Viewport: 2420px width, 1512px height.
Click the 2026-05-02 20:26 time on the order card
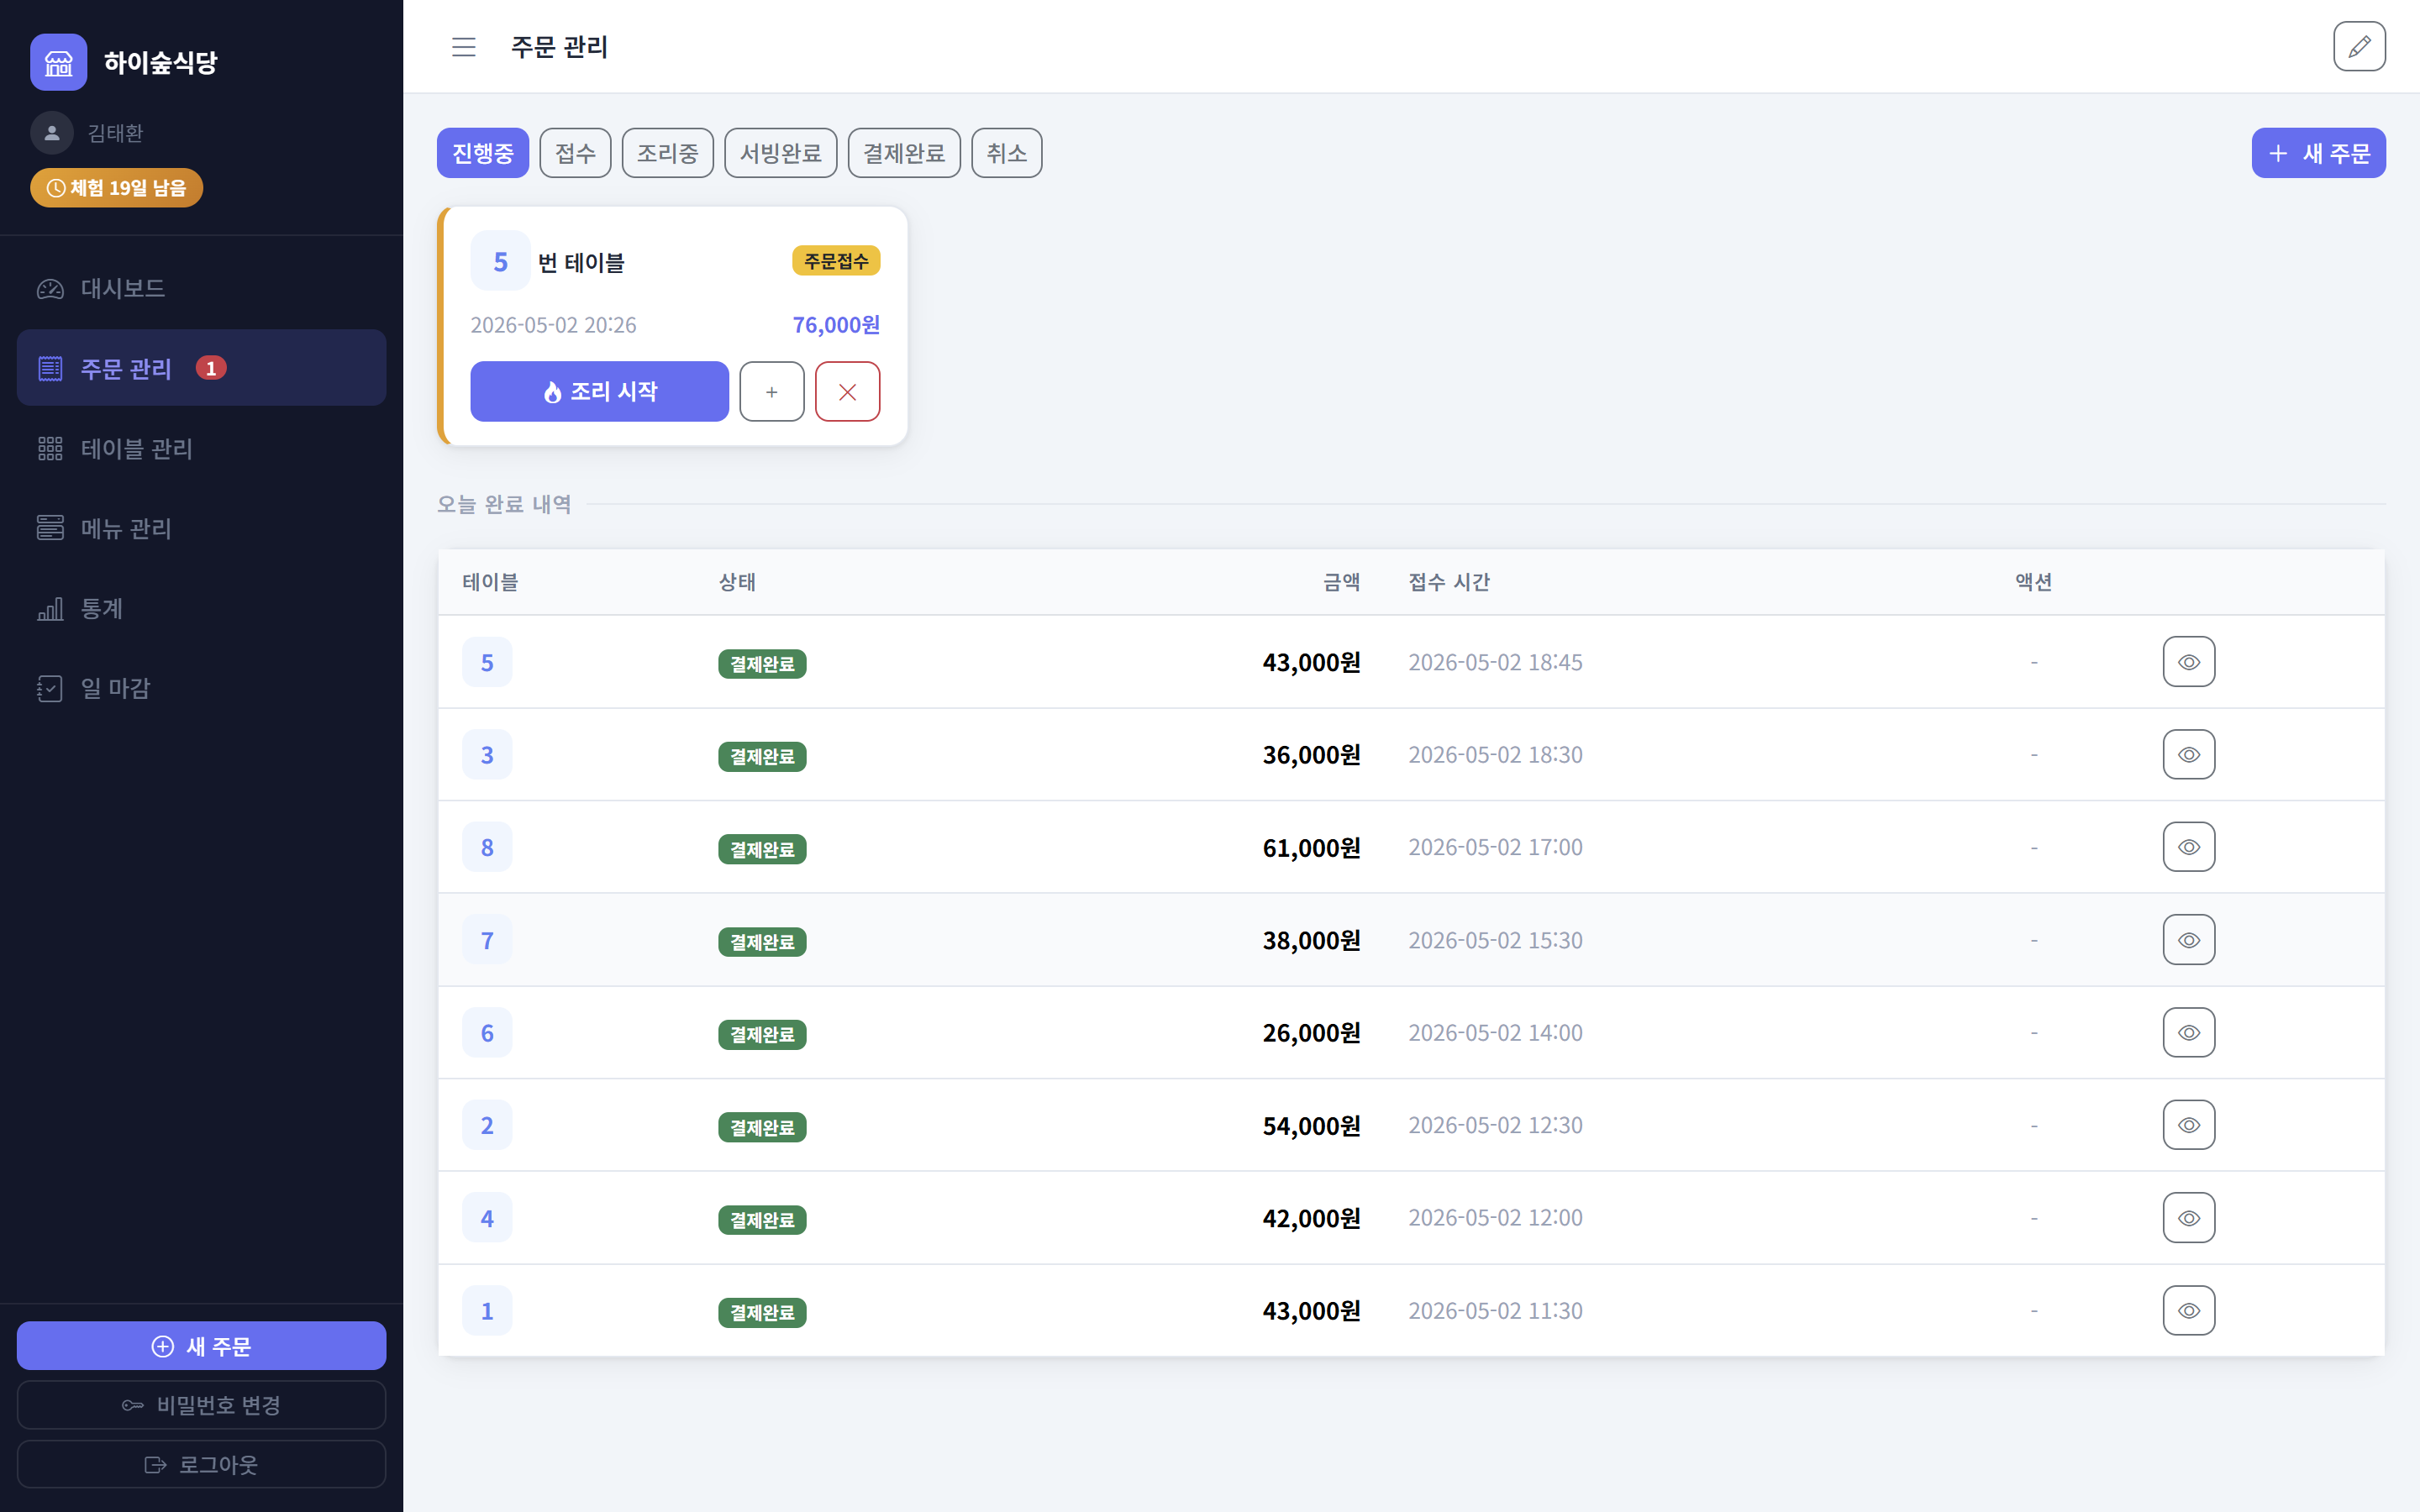tap(553, 325)
